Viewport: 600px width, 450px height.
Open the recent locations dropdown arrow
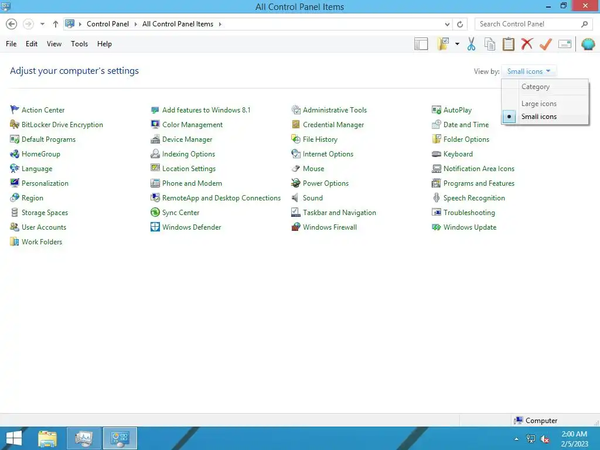tap(42, 24)
